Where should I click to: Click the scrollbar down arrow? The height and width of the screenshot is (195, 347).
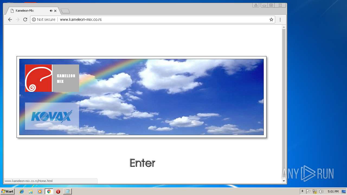pos(284,181)
